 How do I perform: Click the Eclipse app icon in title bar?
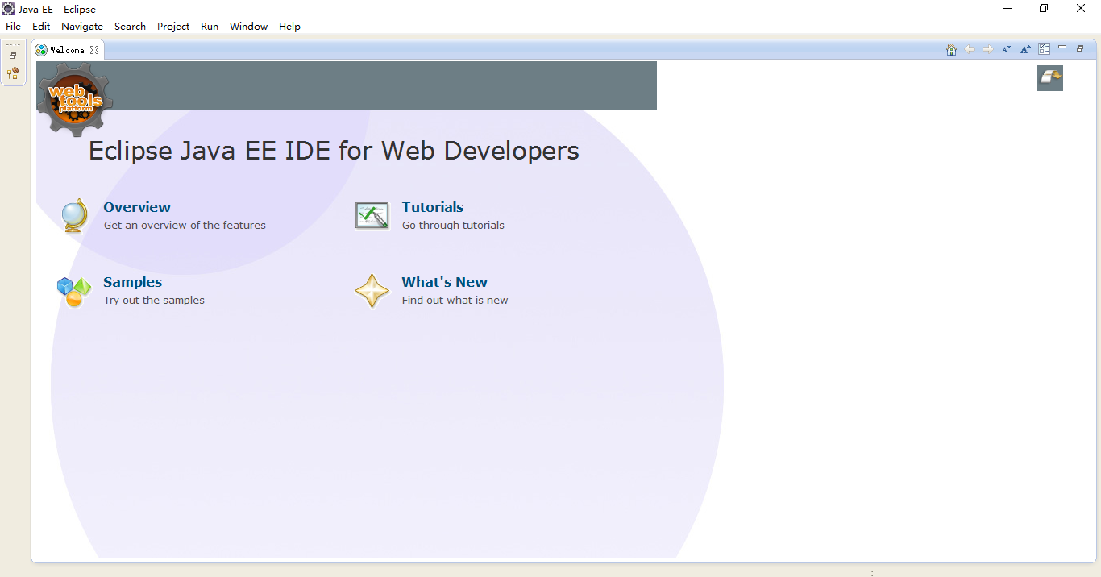point(8,9)
